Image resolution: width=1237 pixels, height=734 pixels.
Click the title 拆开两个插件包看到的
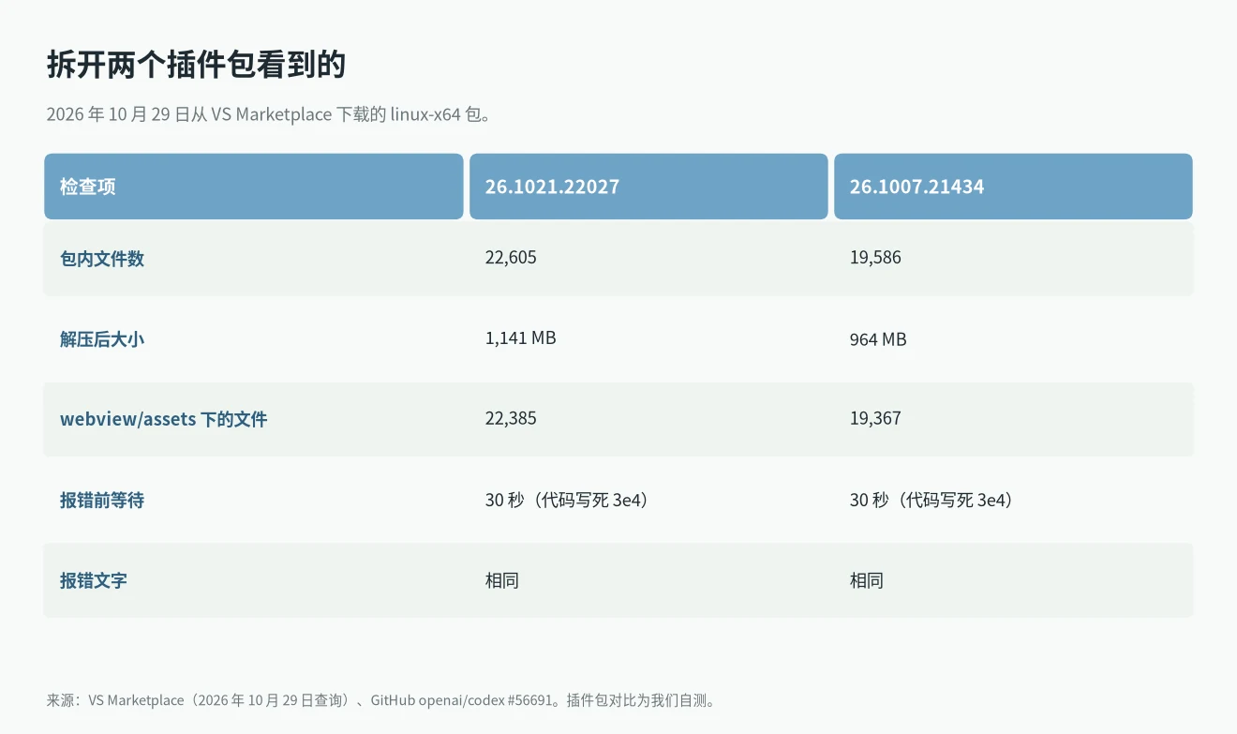(196, 65)
